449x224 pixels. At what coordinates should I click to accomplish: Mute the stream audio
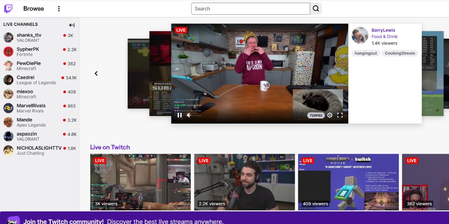(x=189, y=115)
